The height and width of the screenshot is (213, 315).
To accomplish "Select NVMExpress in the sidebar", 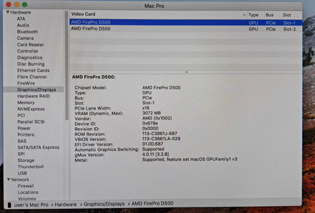I will click(31, 109).
